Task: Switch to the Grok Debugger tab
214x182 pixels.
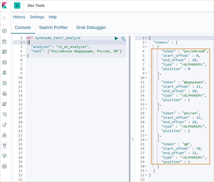Action: 91,27
